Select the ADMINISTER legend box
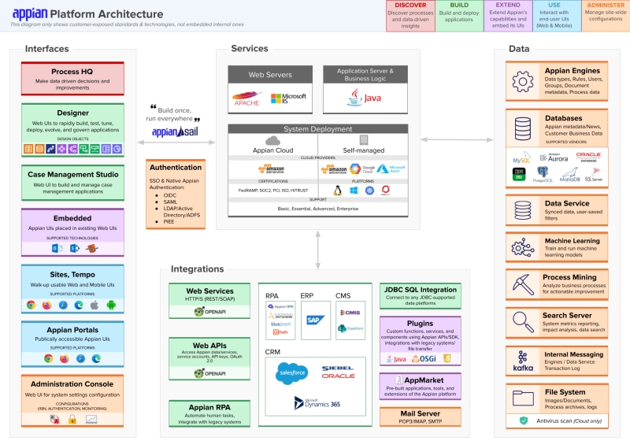The width and height of the screenshot is (630, 448). click(x=606, y=16)
